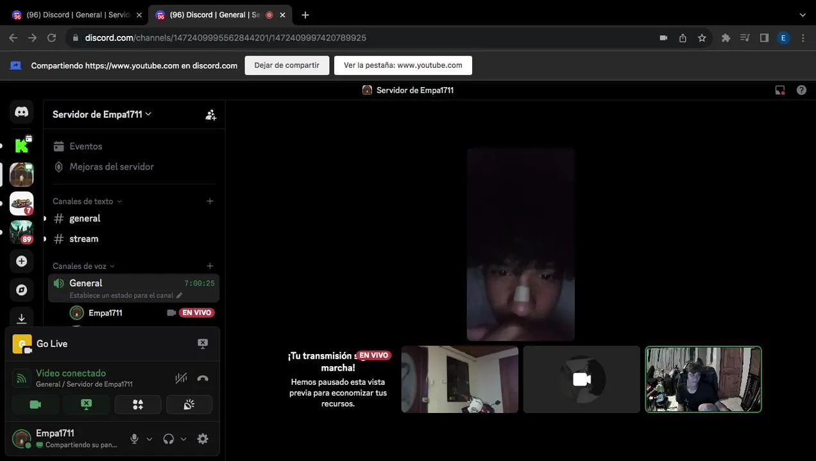Click the EN VIVO badge next to Empa1711
The height and width of the screenshot is (461, 816).
click(197, 313)
